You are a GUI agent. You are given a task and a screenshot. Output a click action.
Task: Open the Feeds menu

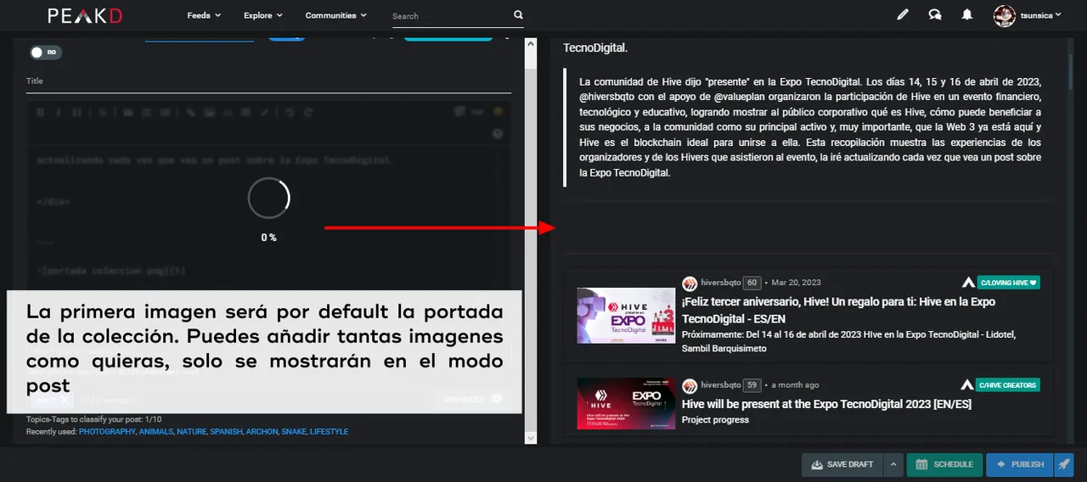click(204, 15)
